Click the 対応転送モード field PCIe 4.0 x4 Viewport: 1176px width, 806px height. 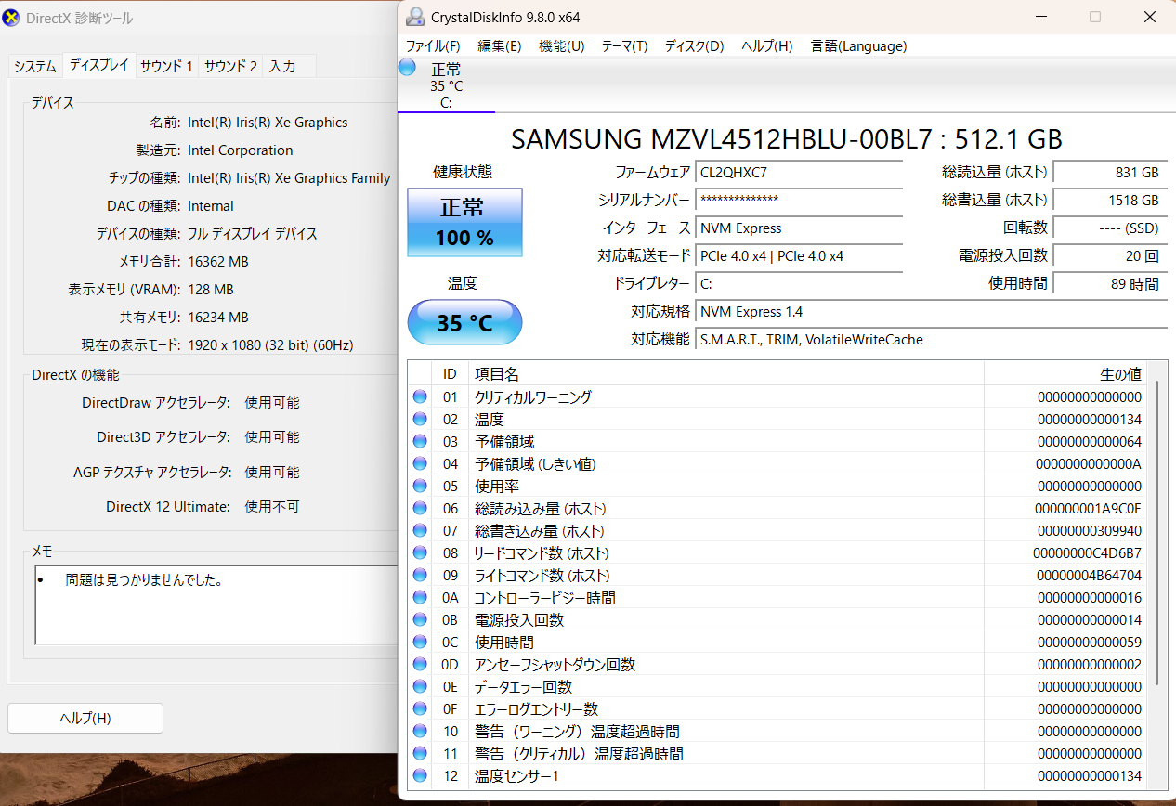[799, 255]
